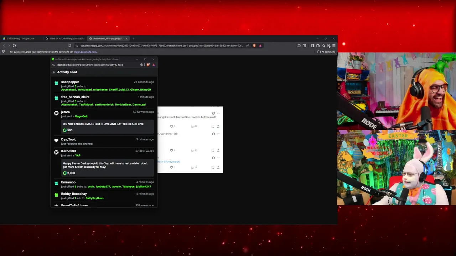Like the tweet with 46 views
Viewport: 456px width, 256px height.
pos(172,126)
